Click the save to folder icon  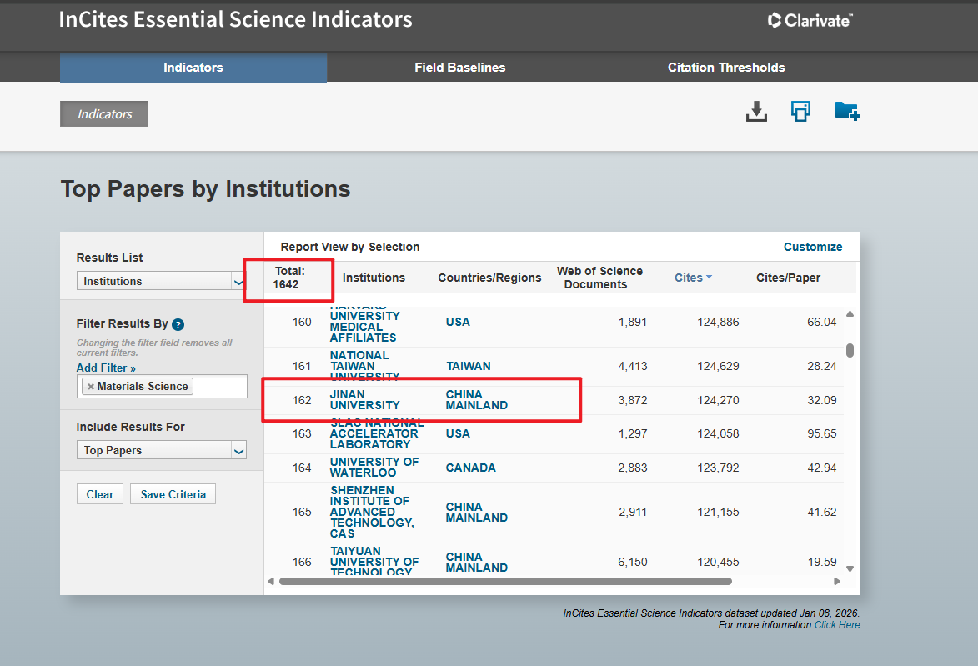[x=846, y=111]
